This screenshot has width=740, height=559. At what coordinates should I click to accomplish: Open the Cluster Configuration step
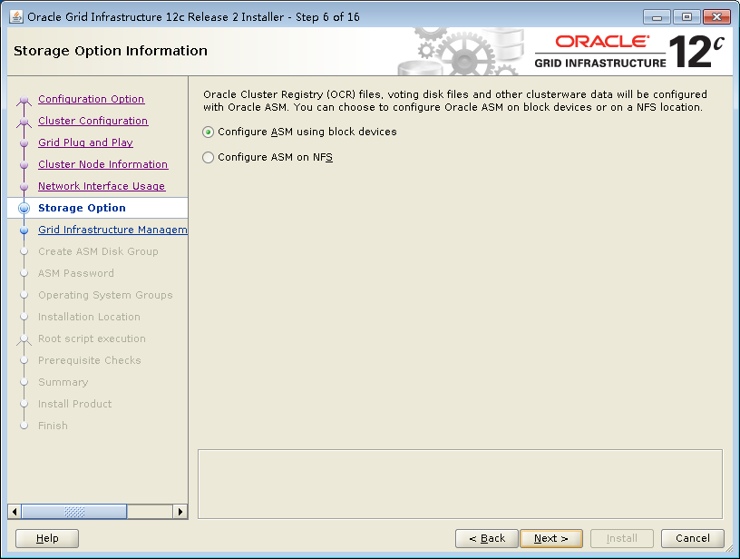[x=92, y=121]
